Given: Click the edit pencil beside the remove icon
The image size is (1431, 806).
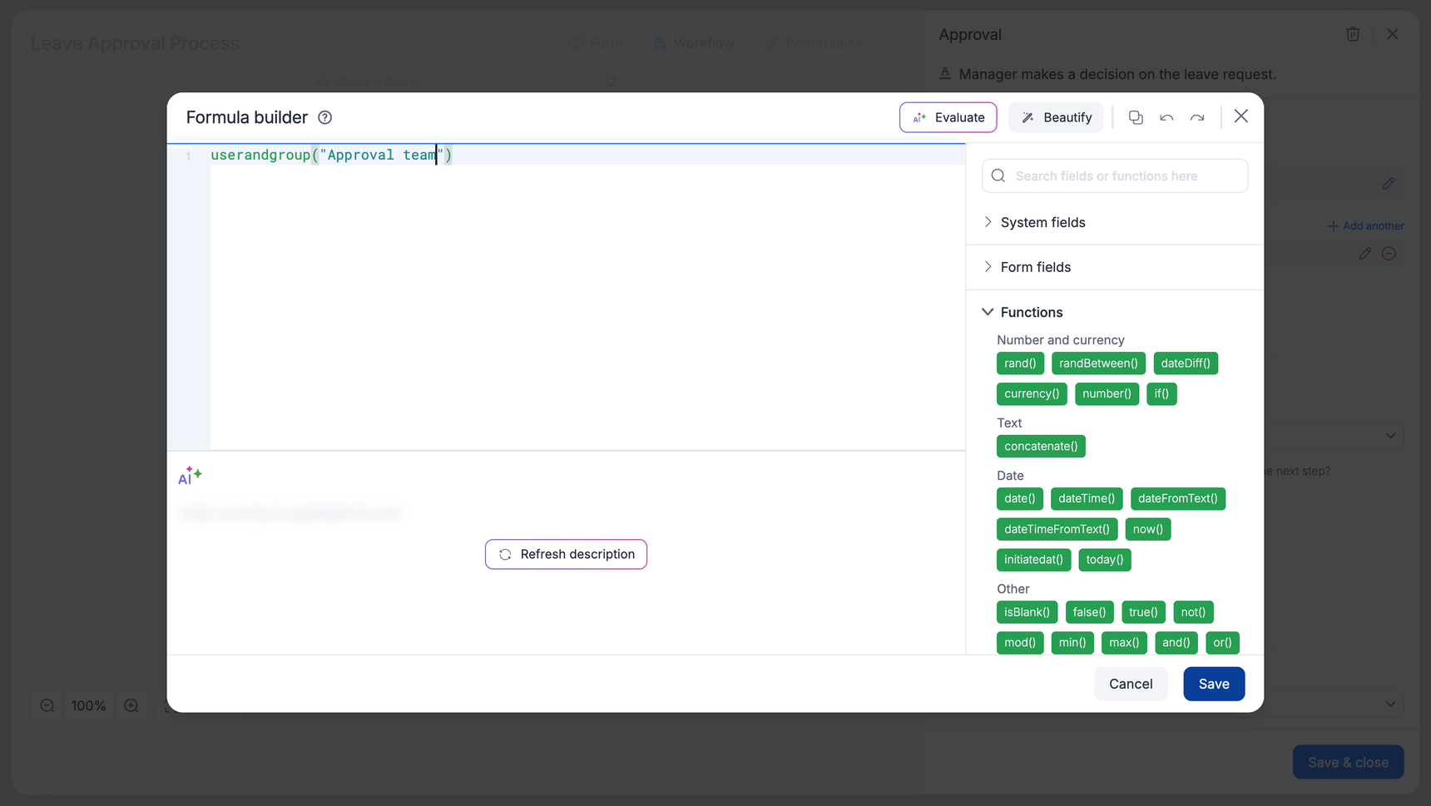Looking at the screenshot, I should pyautogui.click(x=1365, y=254).
